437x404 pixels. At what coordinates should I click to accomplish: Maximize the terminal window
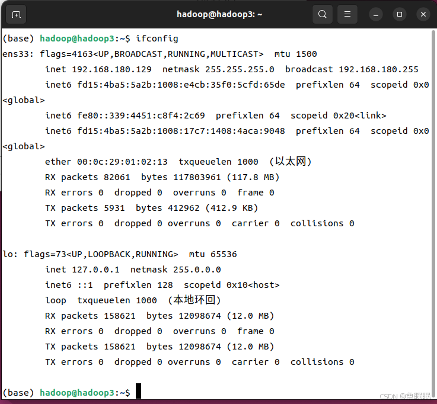click(400, 14)
